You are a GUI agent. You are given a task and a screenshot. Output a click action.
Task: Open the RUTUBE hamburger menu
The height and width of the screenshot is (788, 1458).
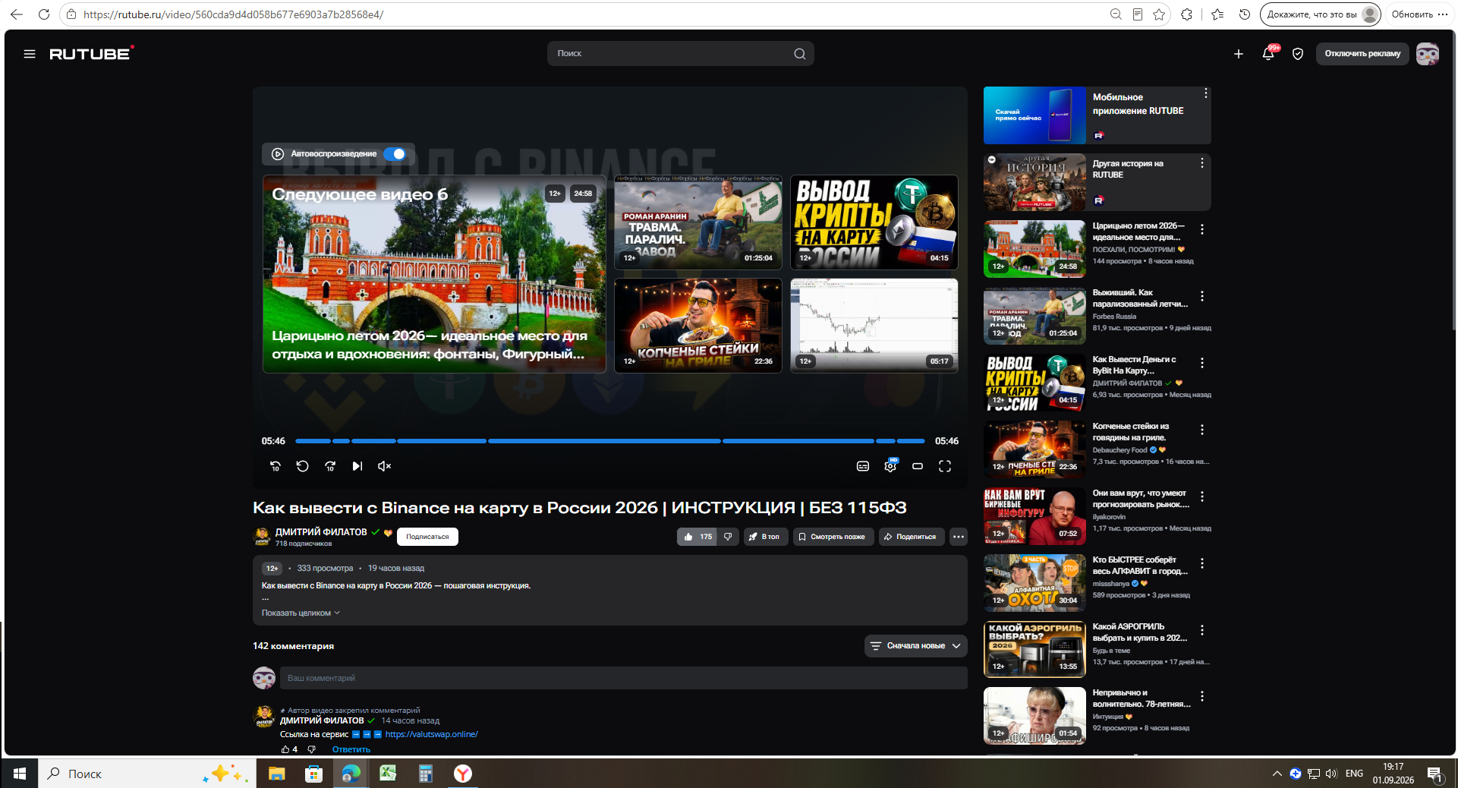[30, 54]
